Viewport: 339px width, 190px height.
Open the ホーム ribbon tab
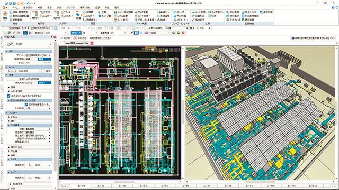(15, 8)
